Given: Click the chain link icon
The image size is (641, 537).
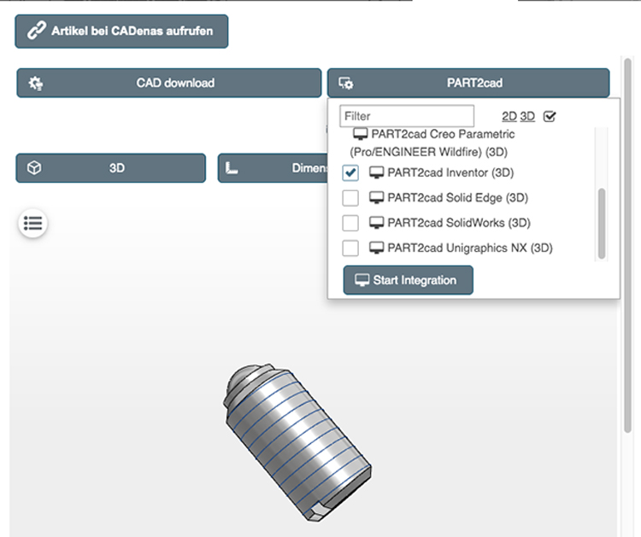Looking at the screenshot, I should [x=37, y=31].
